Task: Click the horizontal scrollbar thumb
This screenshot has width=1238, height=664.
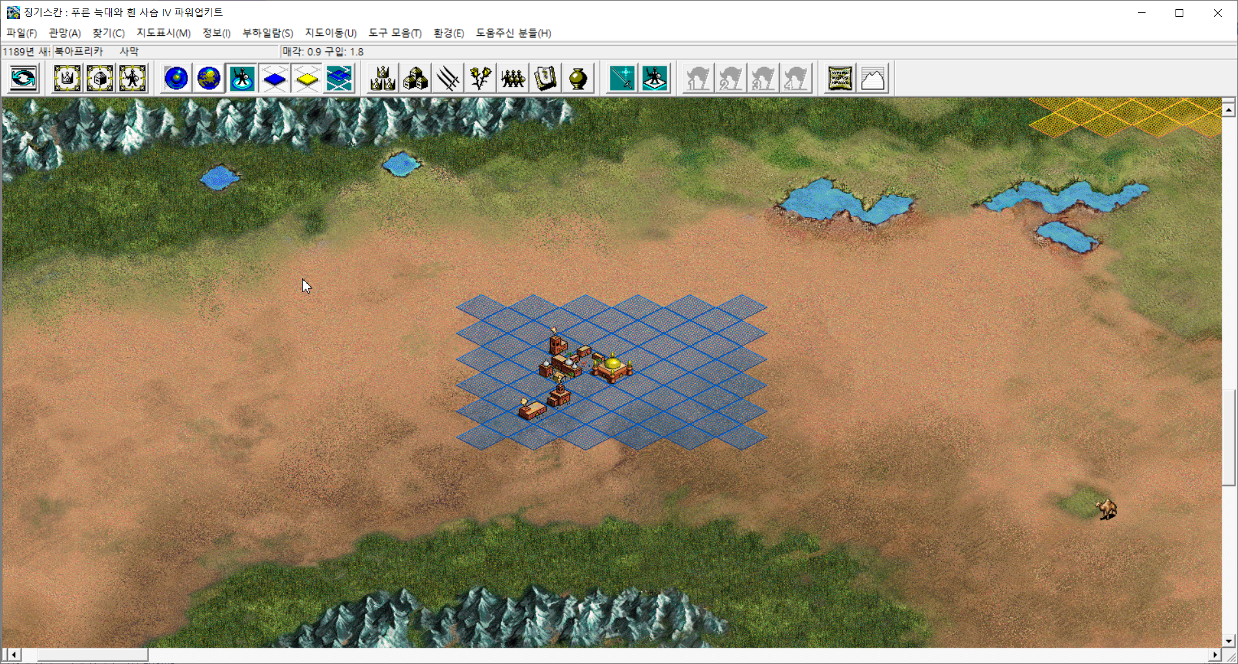Action: point(92,655)
